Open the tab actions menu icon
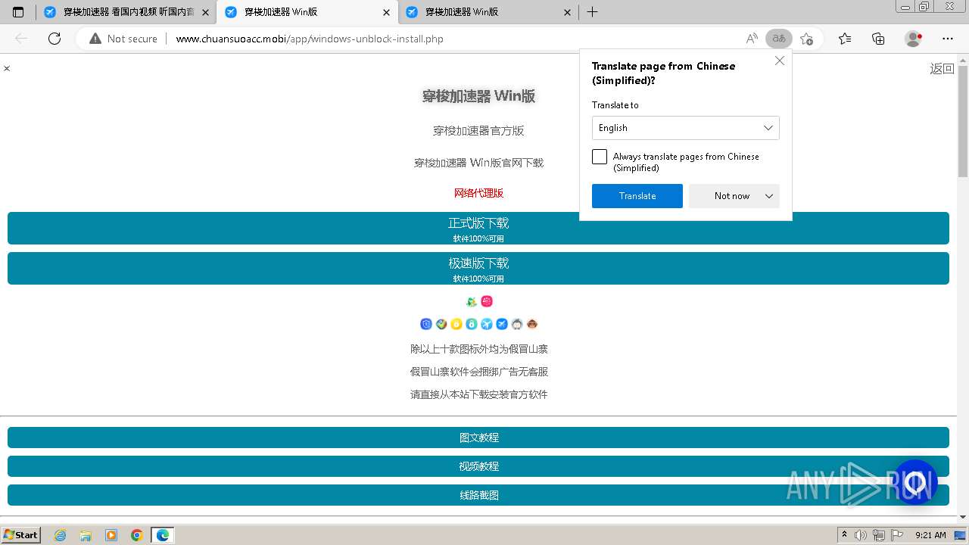This screenshot has height=545, width=969. click(x=18, y=12)
